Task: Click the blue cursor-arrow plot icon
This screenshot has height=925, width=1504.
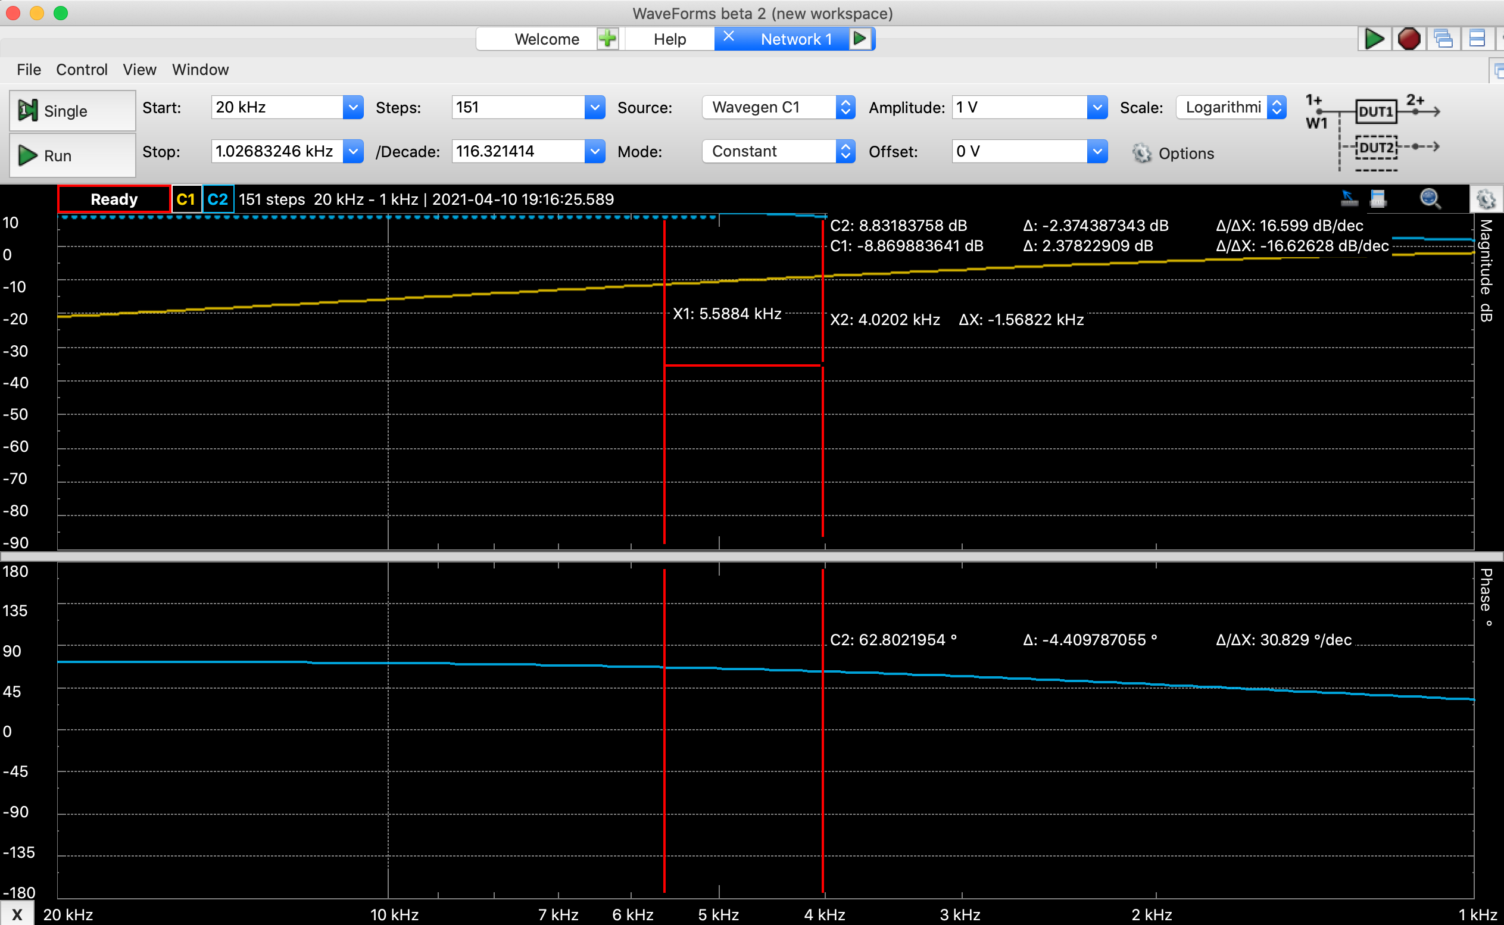Action: tap(1349, 198)
